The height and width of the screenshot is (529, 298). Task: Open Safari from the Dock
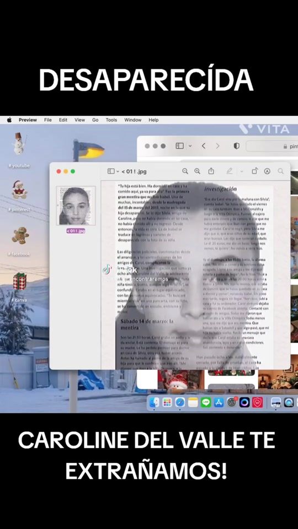coord(180,402)
